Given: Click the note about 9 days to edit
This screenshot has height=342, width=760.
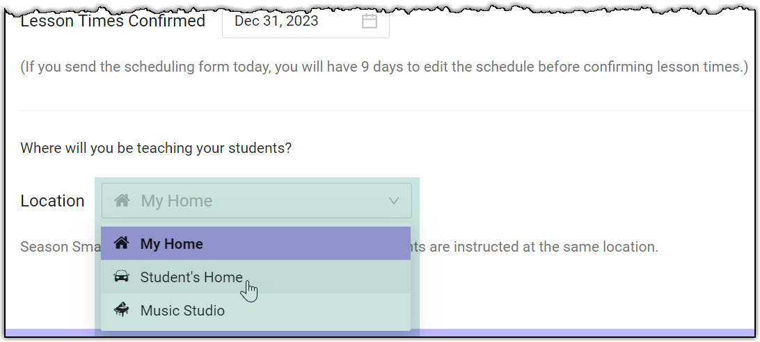Looking at the screenshot, I should click(x=383, y=67).
